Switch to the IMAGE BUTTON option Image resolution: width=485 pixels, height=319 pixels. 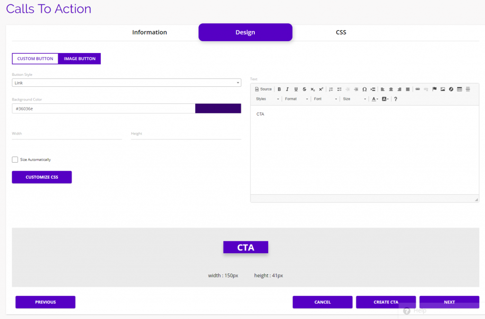tap(80, 58)
